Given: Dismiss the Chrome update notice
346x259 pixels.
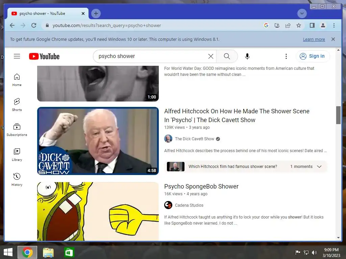Looking at the screenshot, I should tap(333, 39).
